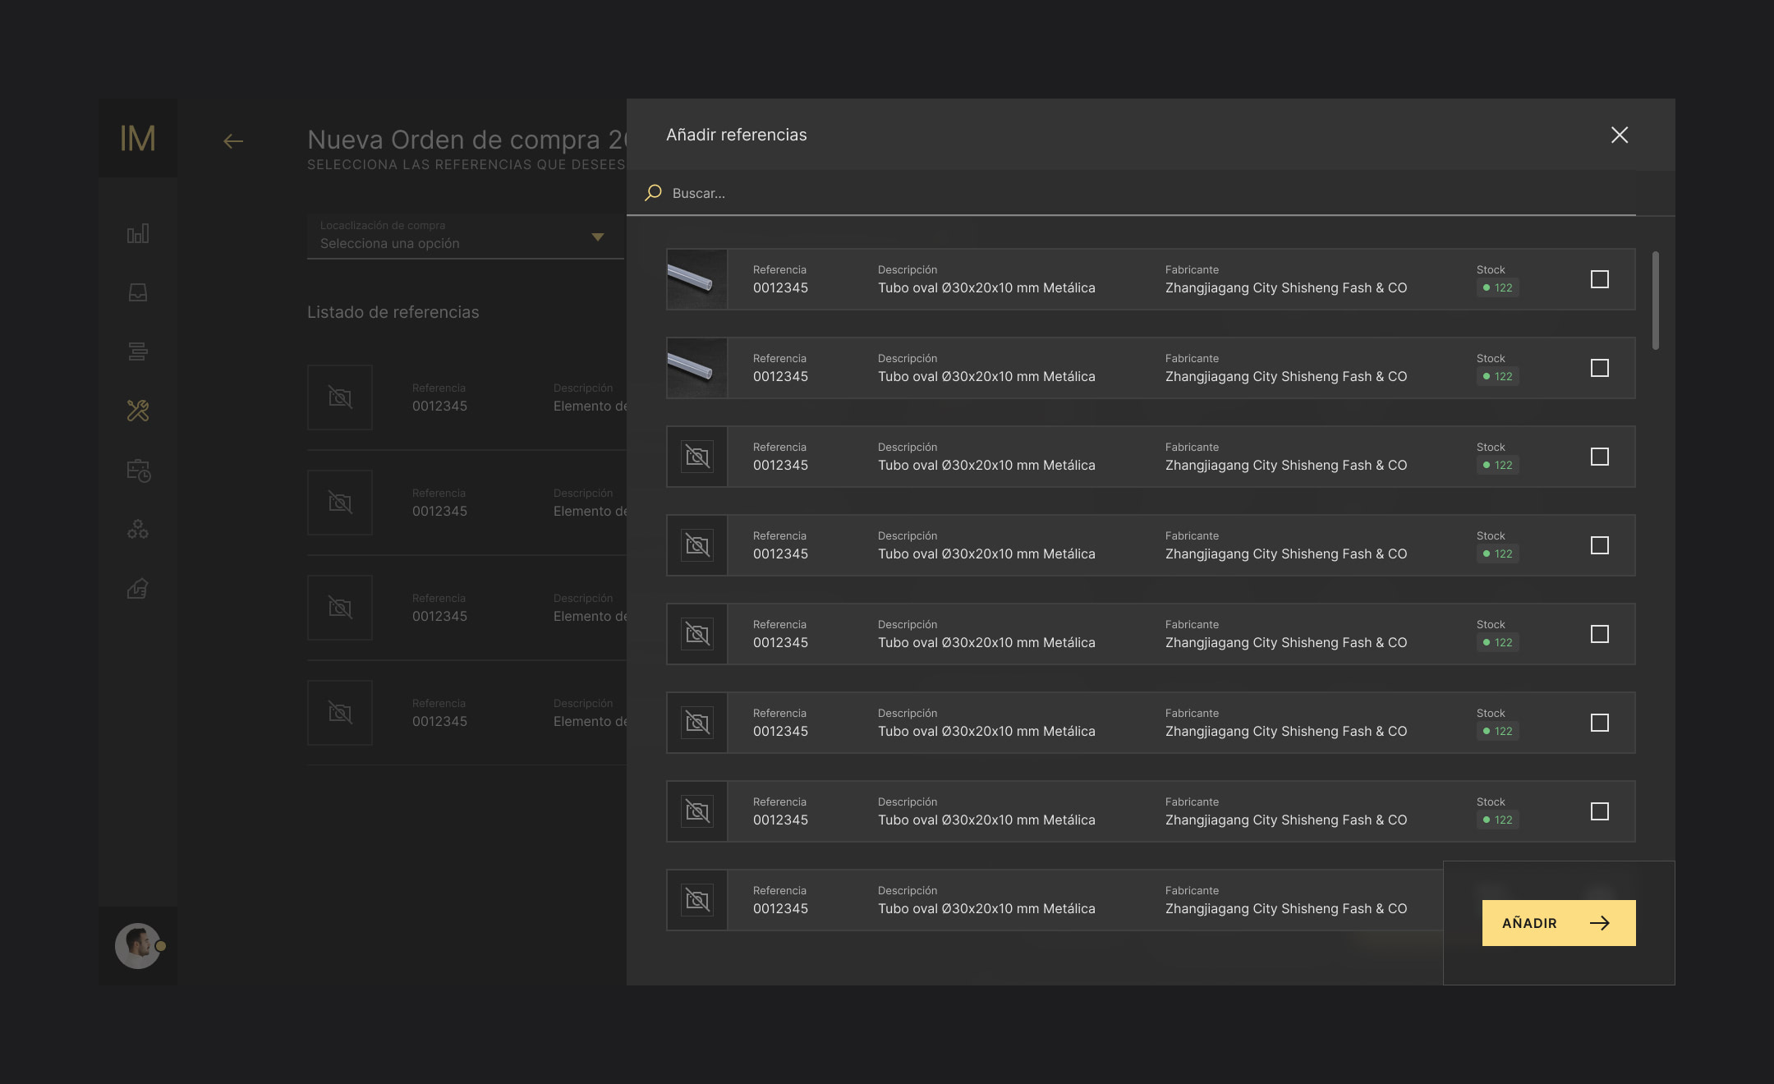This screenshot has width=1774, height=1084.
Task: Click the eighth row's no-image placeholder icon
Action: (x=697, y=900)
